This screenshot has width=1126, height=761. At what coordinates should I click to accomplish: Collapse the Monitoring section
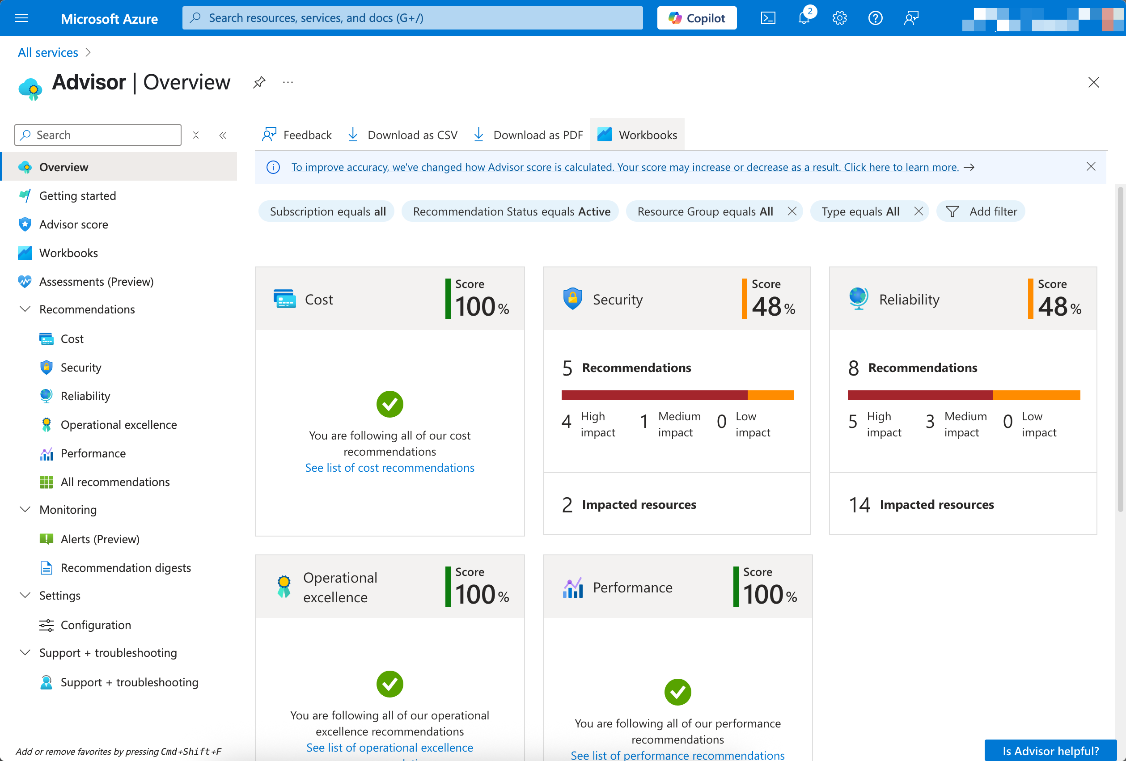pyautogui.click(x=25, y=509)
